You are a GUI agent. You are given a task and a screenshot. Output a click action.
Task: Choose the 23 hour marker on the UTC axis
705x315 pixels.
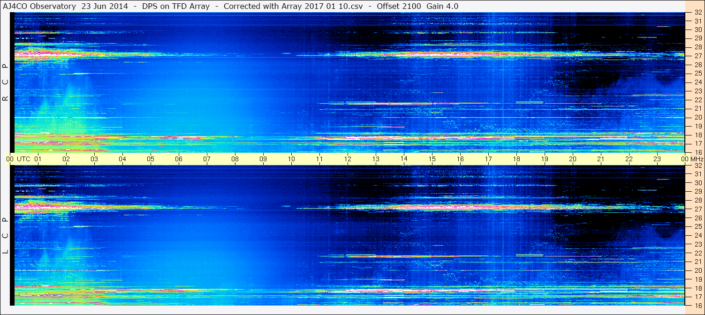[x=657, y=159]
